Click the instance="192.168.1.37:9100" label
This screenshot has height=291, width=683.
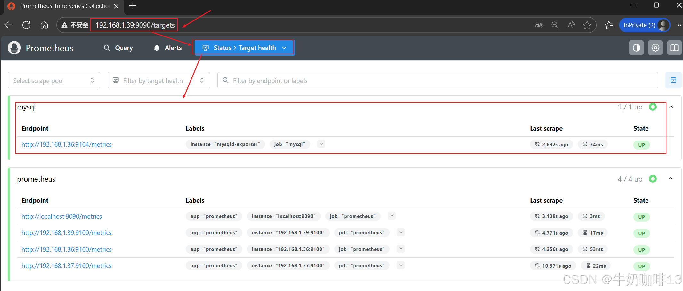[288, 266]
